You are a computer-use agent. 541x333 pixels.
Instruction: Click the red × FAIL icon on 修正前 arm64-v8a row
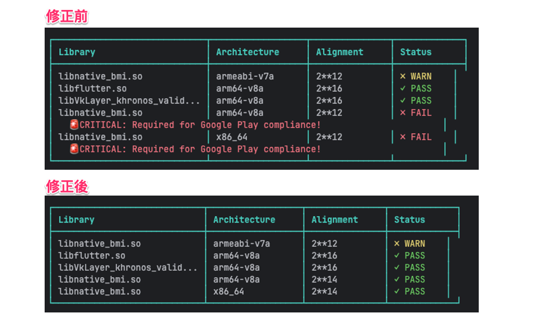tap(402, 113)
